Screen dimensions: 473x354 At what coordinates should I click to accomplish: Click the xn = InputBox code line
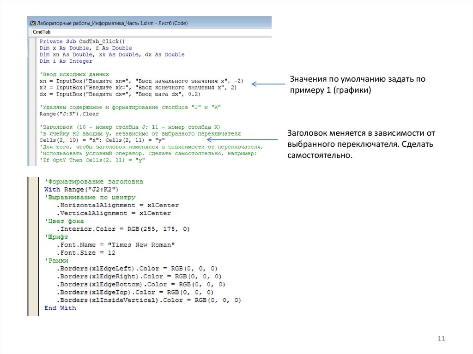pyautogui.click(x=141, y=81)
